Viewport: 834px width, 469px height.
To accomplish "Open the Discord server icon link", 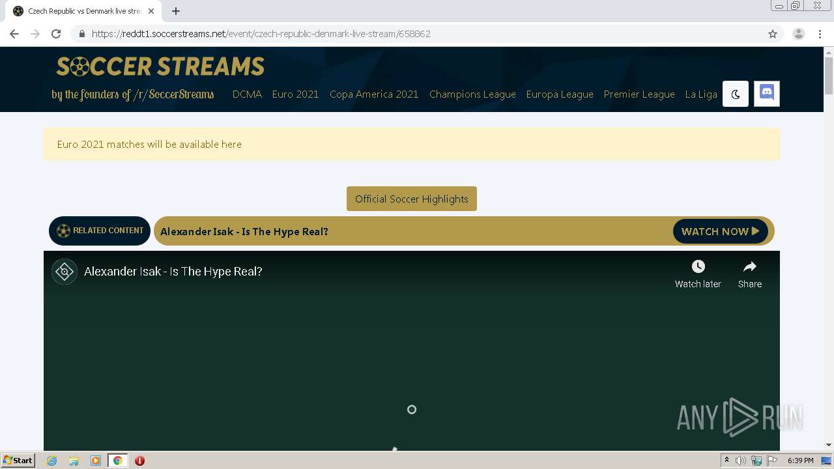I will pos(766,94).
